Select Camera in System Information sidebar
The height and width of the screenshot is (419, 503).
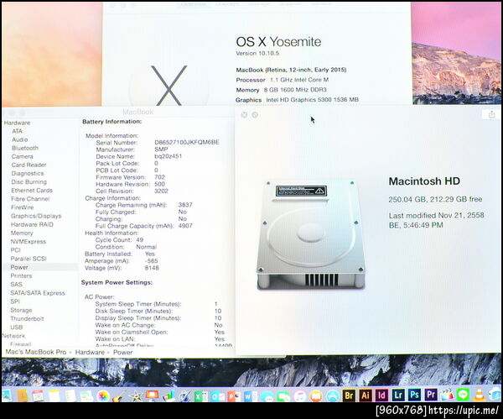click(x=22, y=156)
